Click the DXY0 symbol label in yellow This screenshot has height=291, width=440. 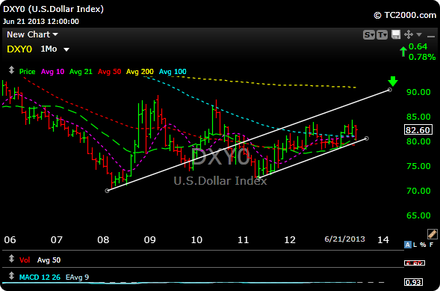tap(19, 49)
